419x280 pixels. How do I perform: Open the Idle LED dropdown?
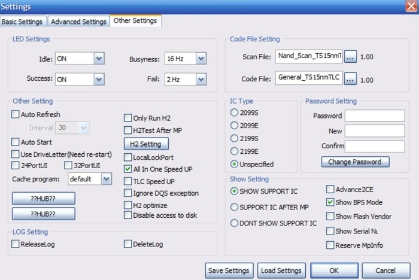point(99,59)
